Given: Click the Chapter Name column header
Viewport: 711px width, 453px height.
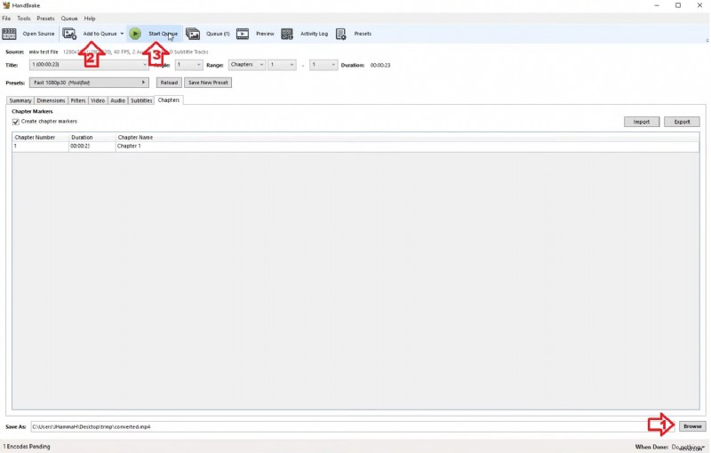Looking at the screenshot, I should pyautogui.click(x=407, y=138).
